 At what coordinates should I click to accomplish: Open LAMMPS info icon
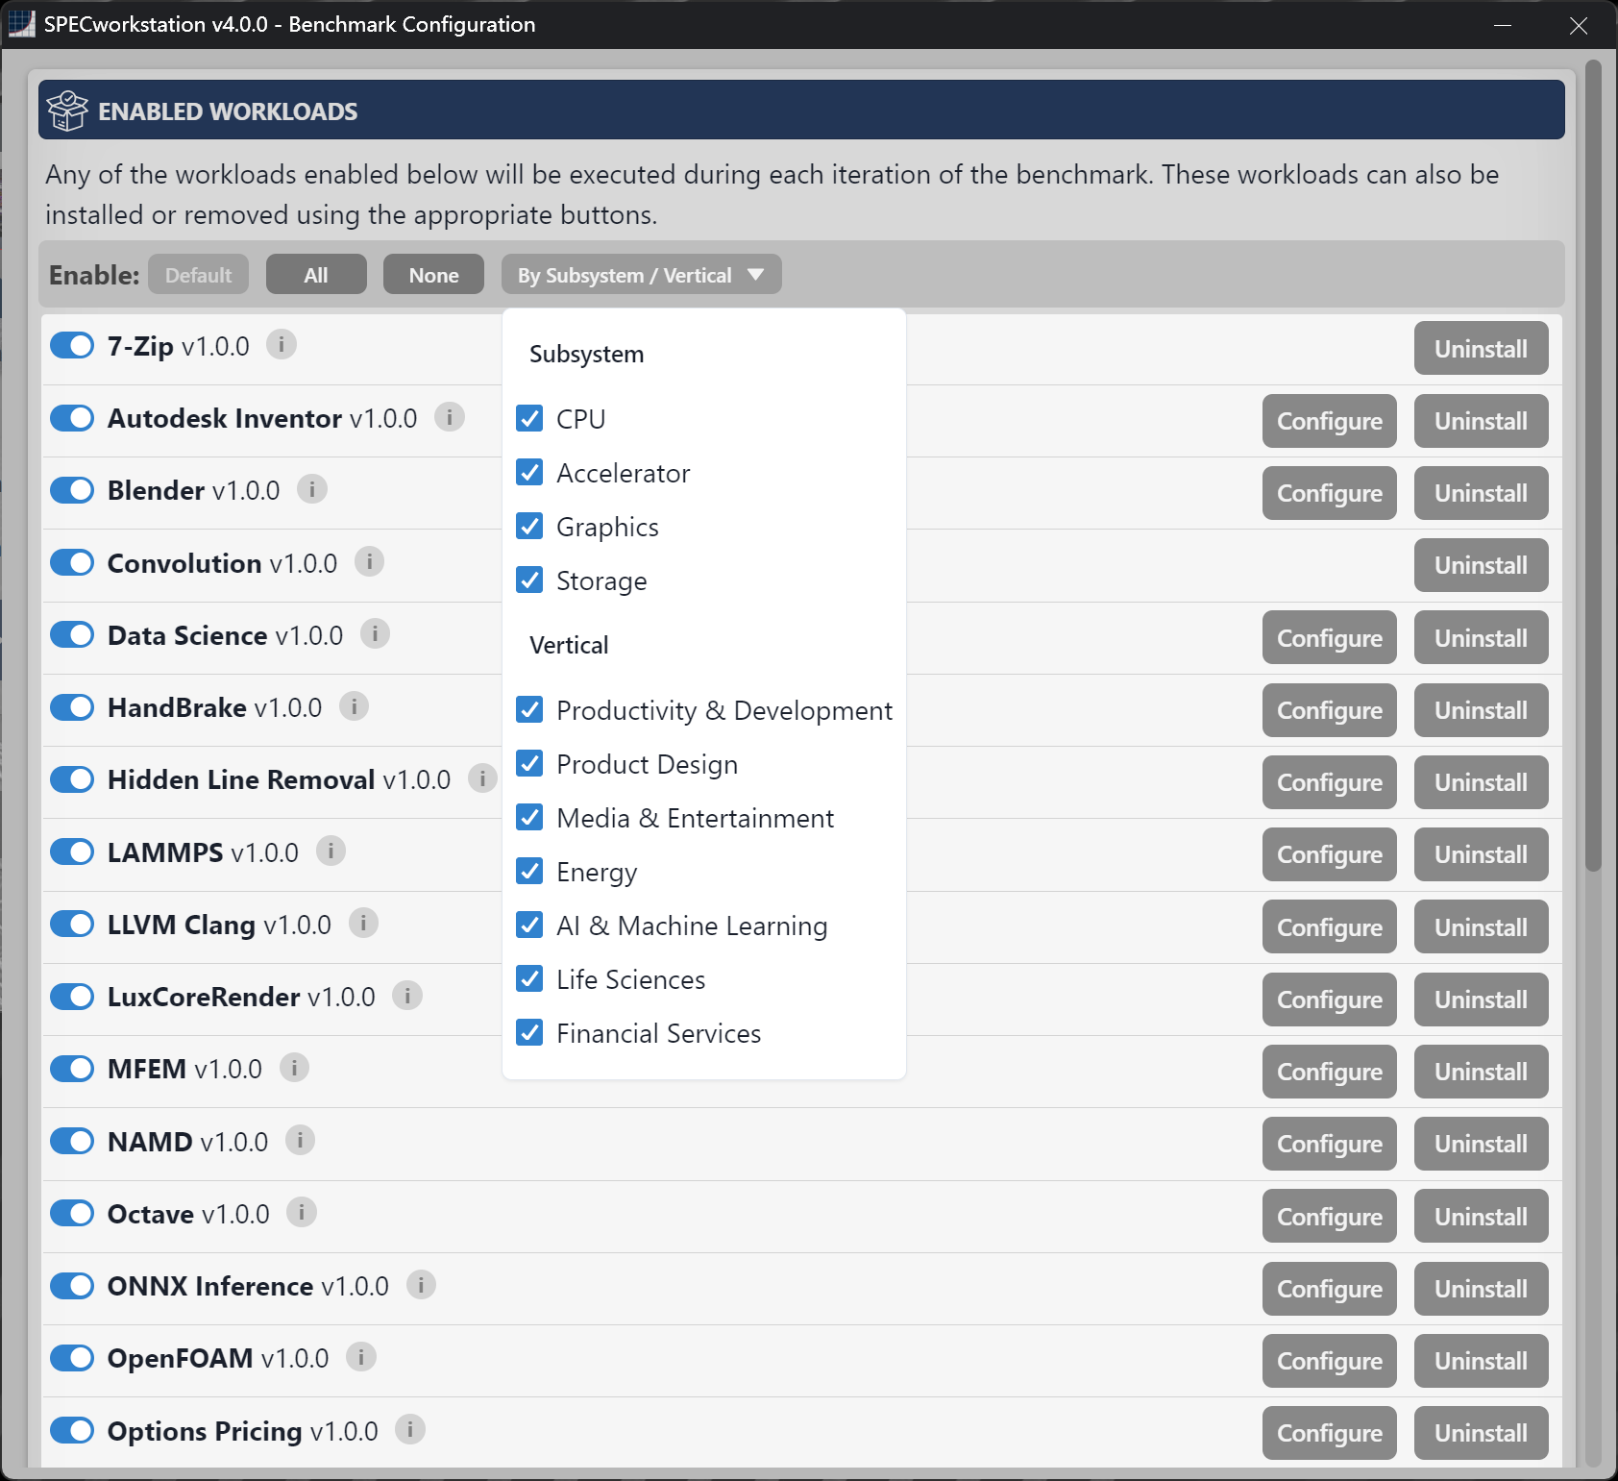click(x=331, y=851)
